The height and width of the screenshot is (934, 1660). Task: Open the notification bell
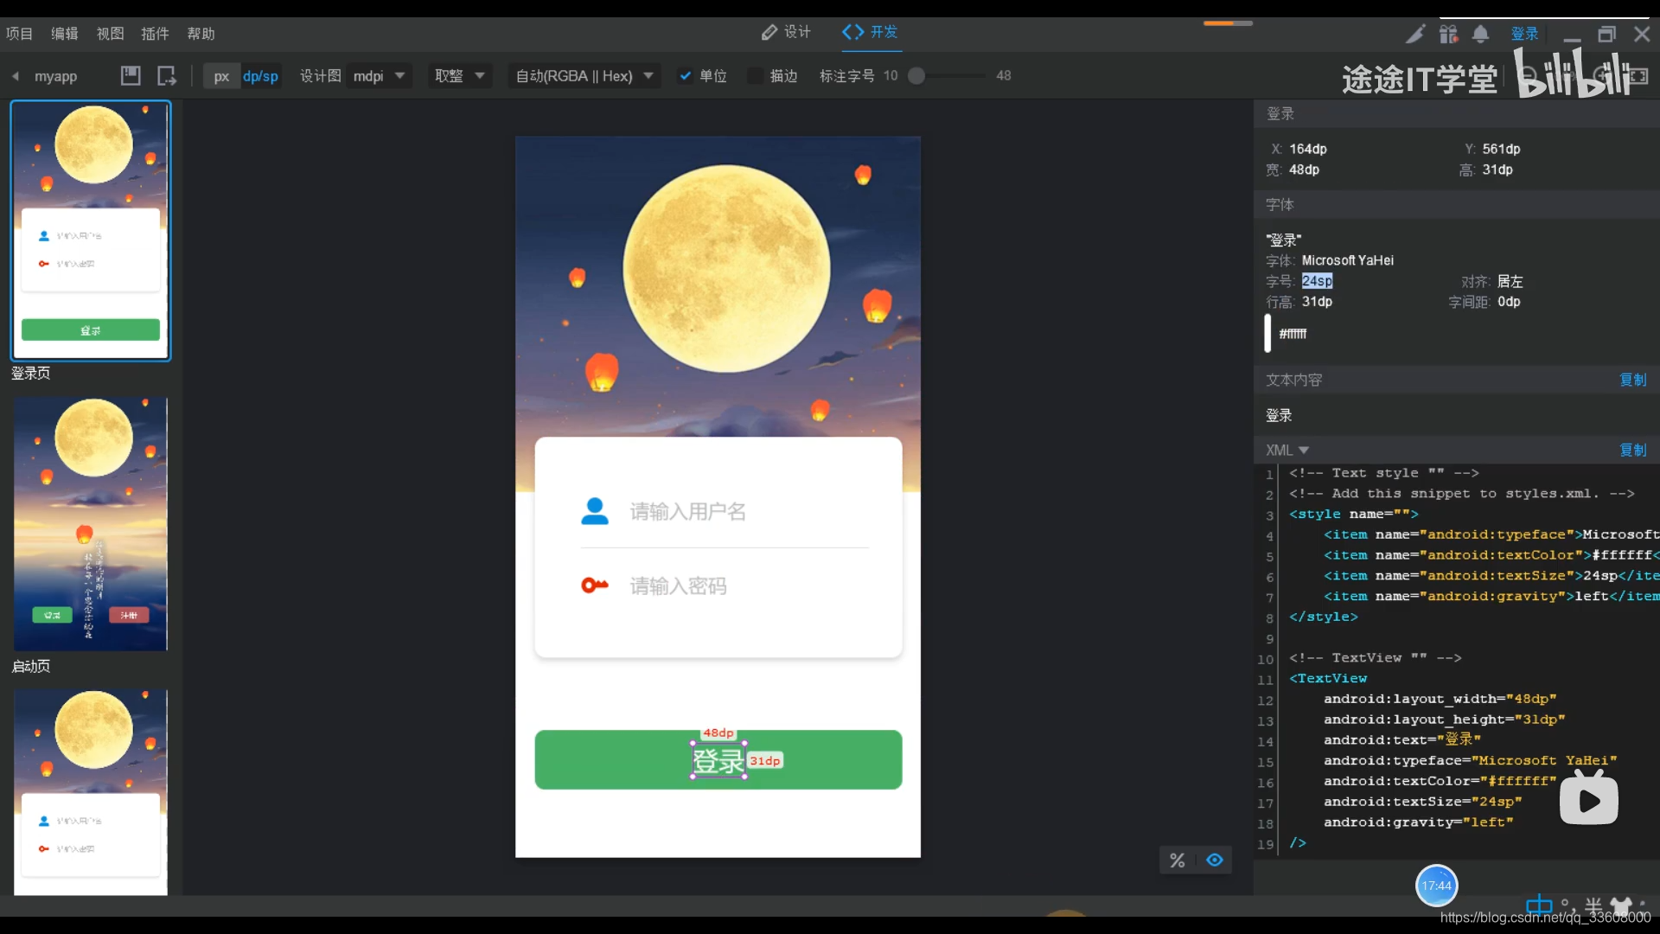coord(1481,34)
